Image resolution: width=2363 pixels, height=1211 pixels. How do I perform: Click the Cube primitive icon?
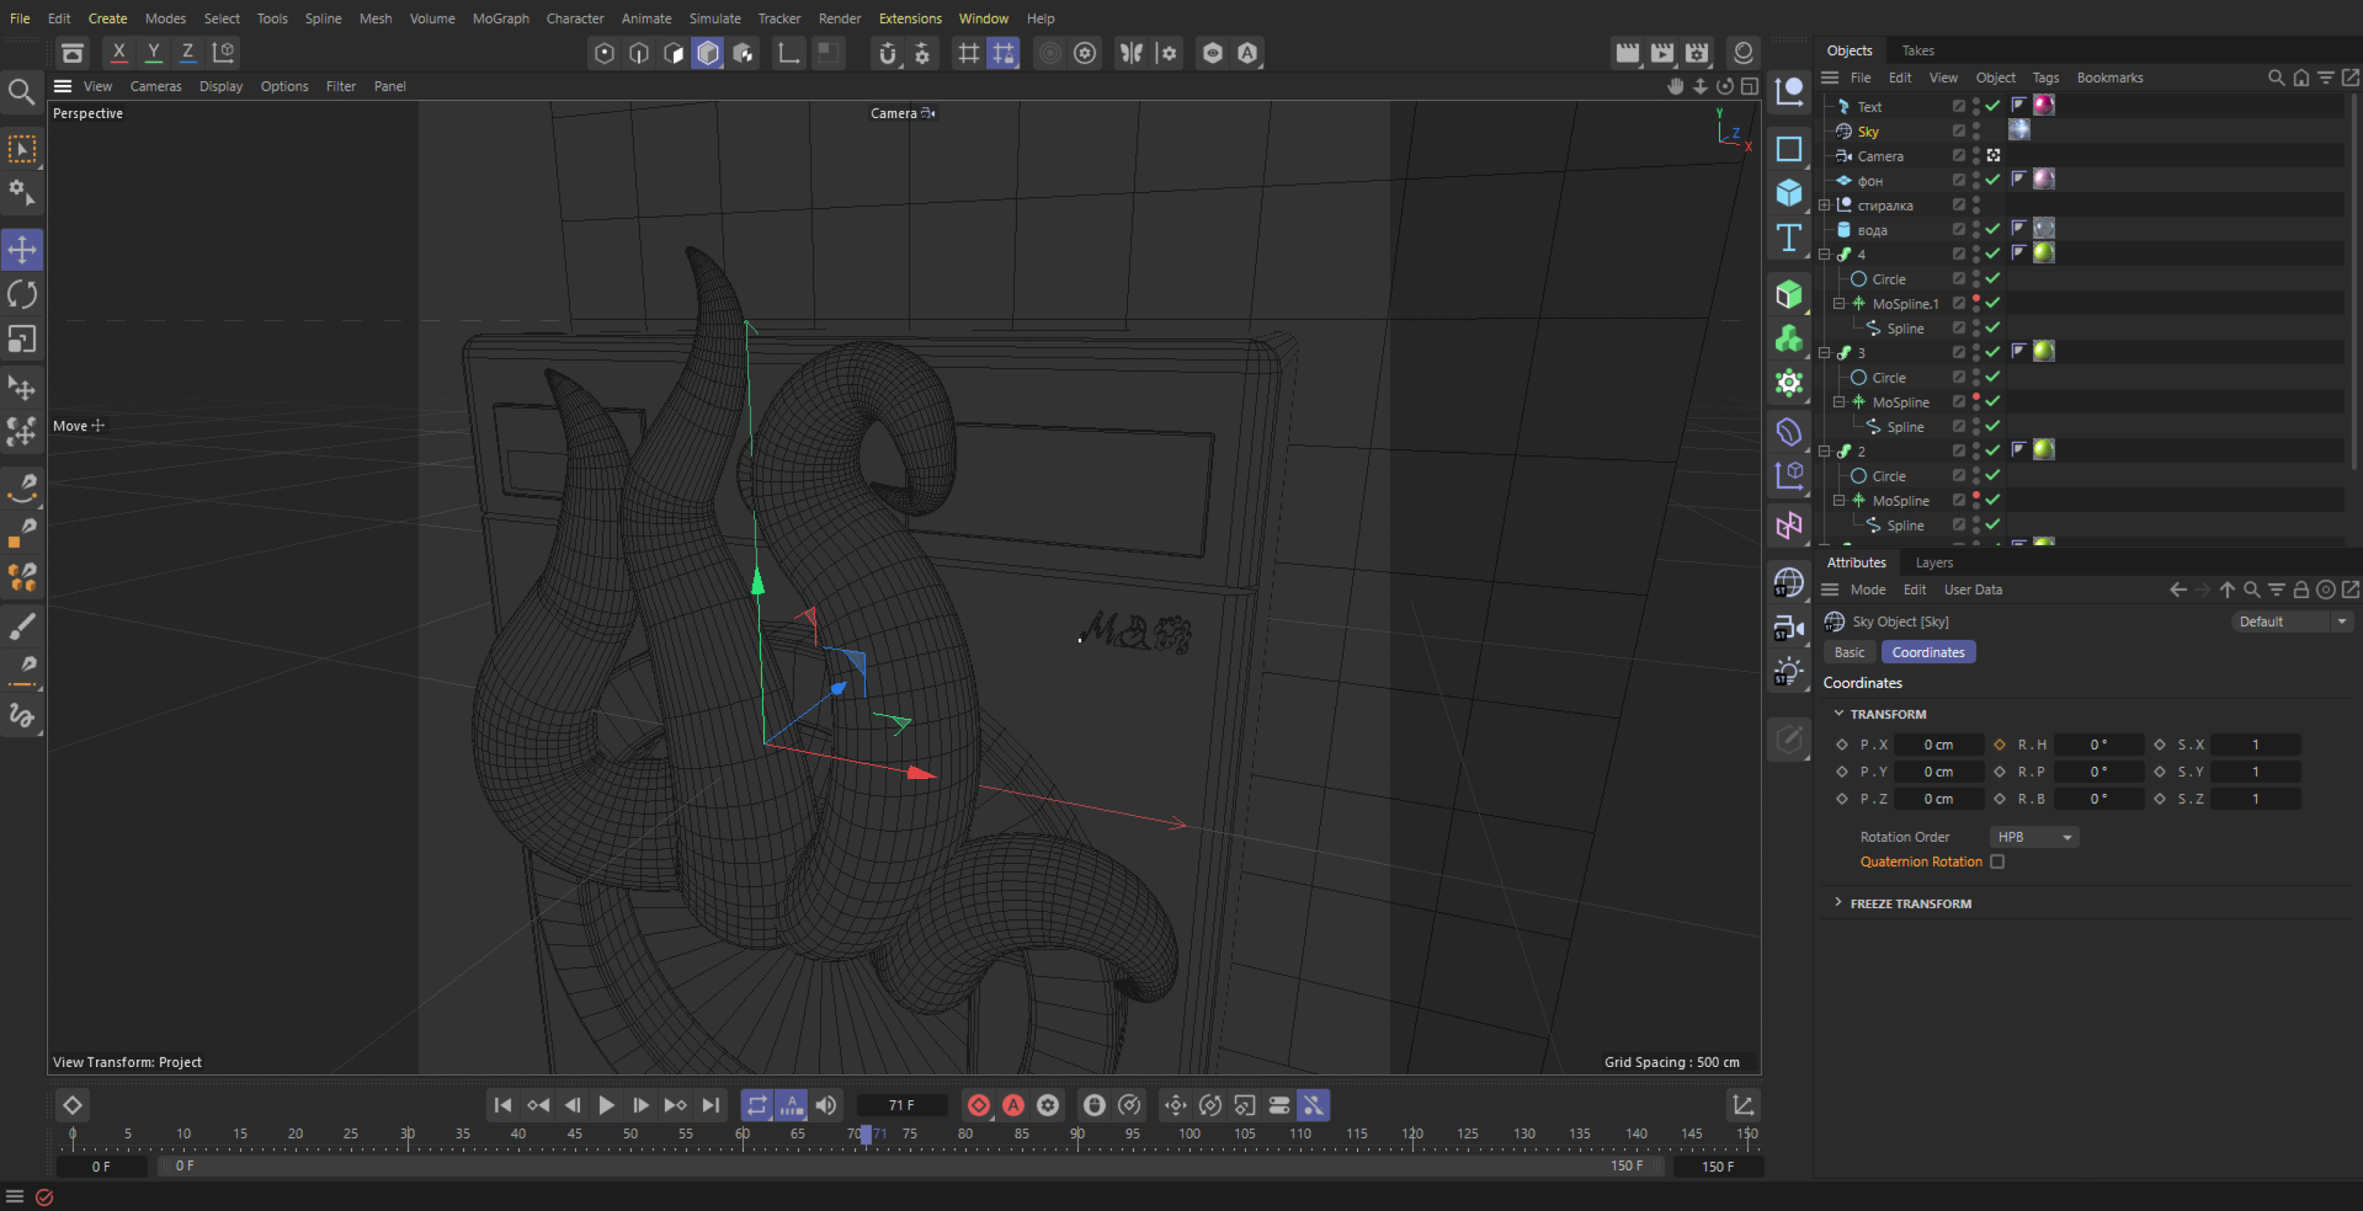click(1788, 193)
